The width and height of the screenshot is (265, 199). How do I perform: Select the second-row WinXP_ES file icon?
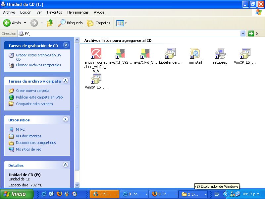(x=96, y=79)
